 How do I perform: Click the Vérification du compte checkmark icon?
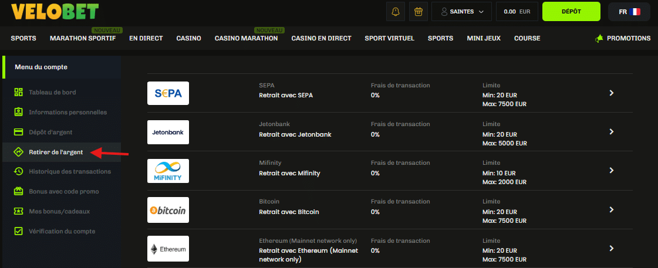tap(18, 231)
